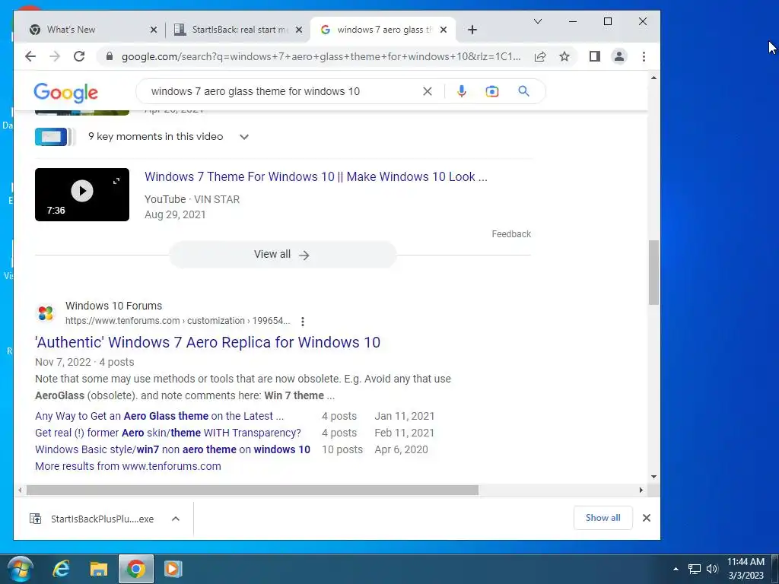Click the address bar URL
Image resolution: width=779 pixels, height=584 pixels.
coord(321,56)
